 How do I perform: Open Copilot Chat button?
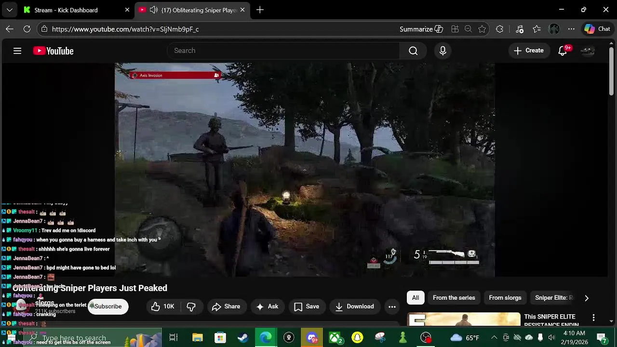(x=598, y=29)
